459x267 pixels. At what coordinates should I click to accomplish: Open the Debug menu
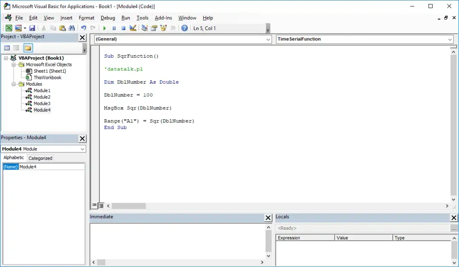click(x=108, y=18)
